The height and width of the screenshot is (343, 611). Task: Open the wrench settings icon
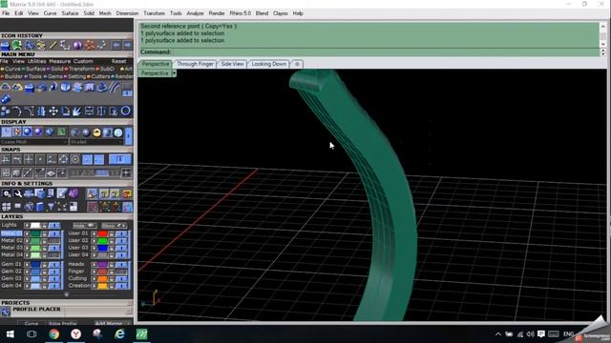pyautogui.click(x=17, y=193)
